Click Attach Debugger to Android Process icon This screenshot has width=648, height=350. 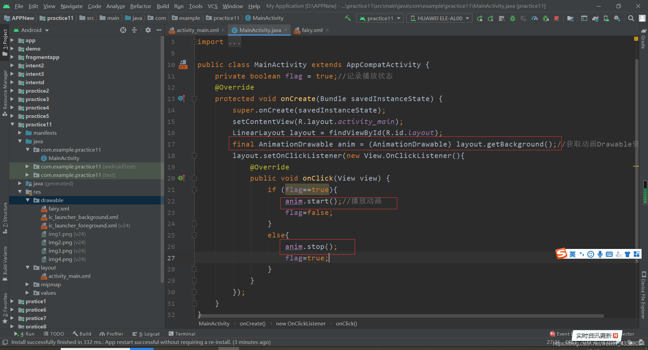[x=546, y=18]
